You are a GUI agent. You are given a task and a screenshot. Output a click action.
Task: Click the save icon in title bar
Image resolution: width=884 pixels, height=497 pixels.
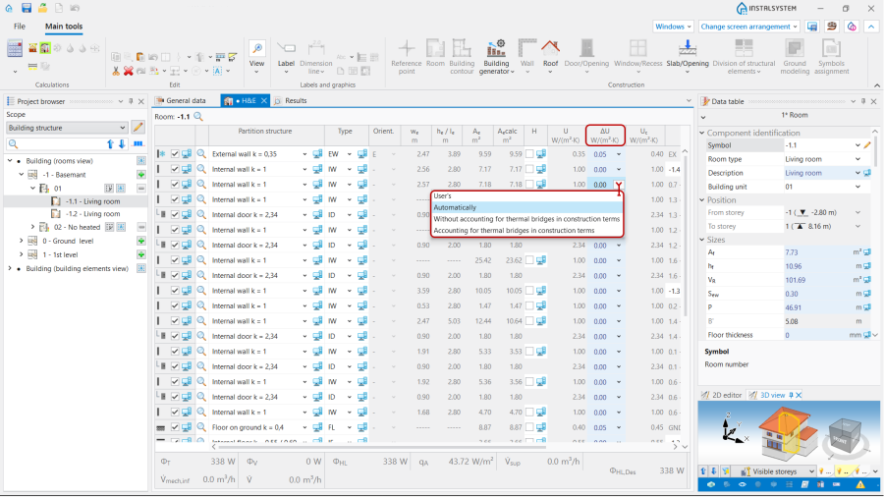pyautogui.click(x=27, y=8)
